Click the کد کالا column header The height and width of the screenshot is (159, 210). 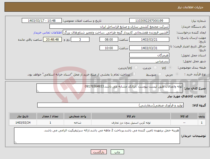tap(184, 116)
